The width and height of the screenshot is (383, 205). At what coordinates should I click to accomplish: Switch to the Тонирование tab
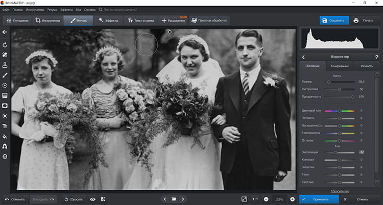340,66
